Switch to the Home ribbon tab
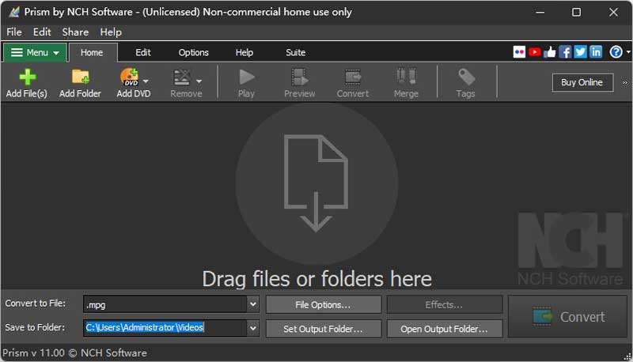Image resolution: width=633 pixels, height=362 pixels. (x=92, y=52)
